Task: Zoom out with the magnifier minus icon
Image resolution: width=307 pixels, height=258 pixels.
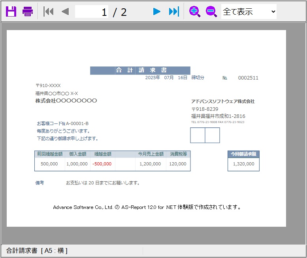Action: pos(211,11)
